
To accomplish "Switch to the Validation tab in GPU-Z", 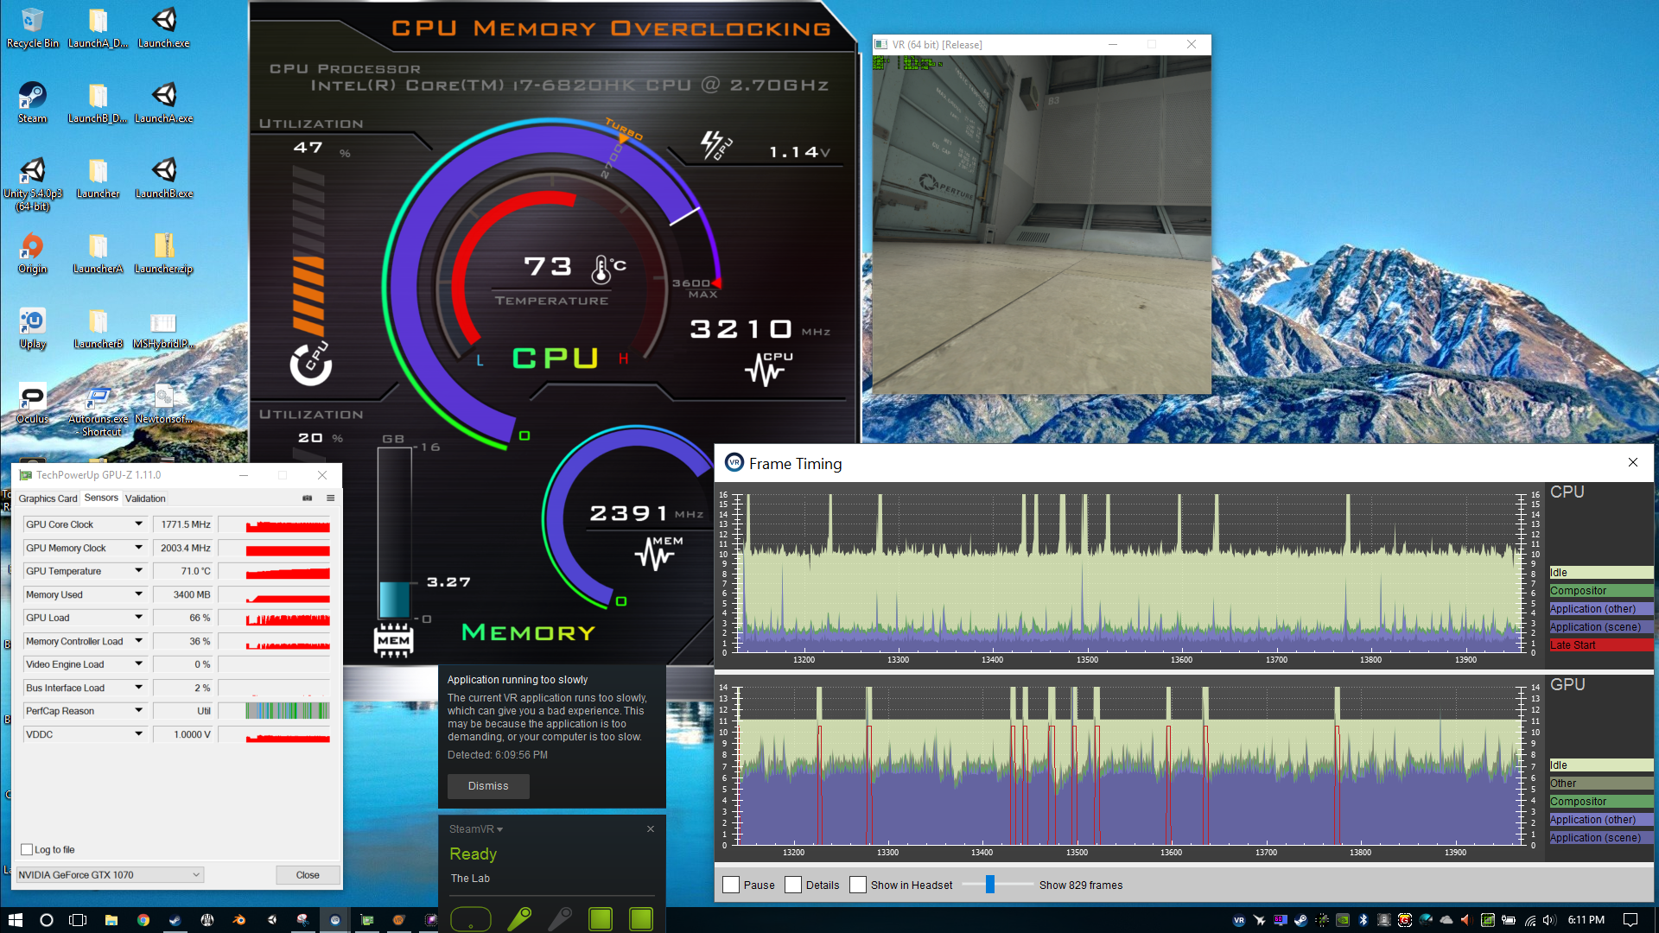I will [145, 498].
